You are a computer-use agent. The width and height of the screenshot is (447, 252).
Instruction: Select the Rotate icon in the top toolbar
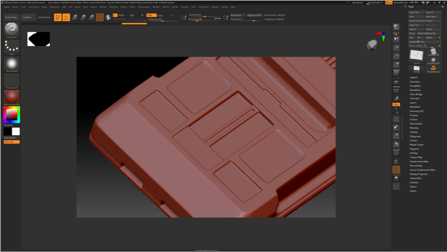click(92, 17)
